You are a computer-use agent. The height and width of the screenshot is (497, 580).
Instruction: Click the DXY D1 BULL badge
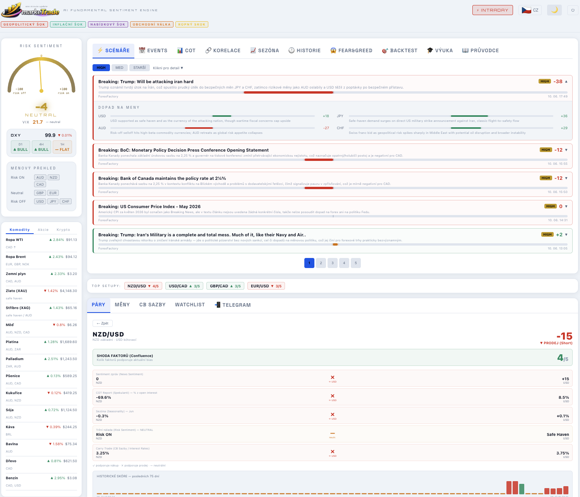tap(21, 147)
